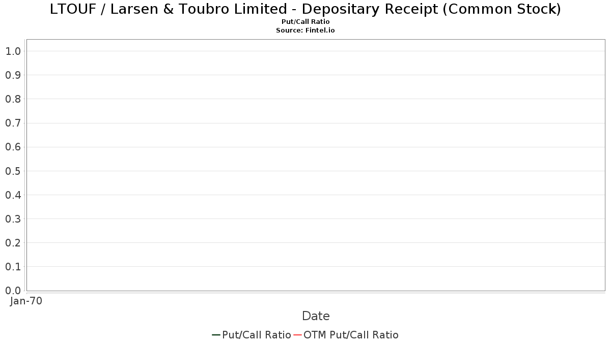Click the 0.5 y-axis tick label

[x=13, y=171]
